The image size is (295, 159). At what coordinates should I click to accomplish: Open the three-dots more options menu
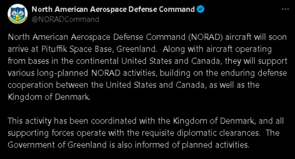(285, 10)
